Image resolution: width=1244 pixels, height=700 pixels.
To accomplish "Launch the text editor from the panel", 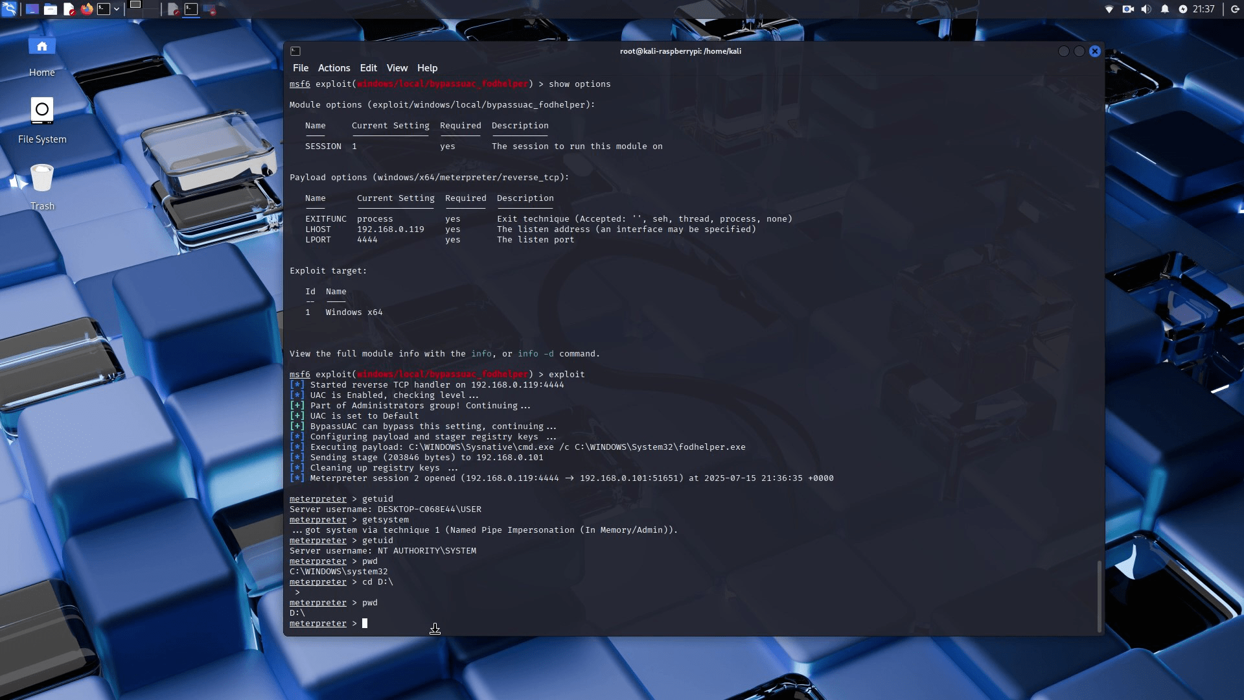I will coord(69,9).
